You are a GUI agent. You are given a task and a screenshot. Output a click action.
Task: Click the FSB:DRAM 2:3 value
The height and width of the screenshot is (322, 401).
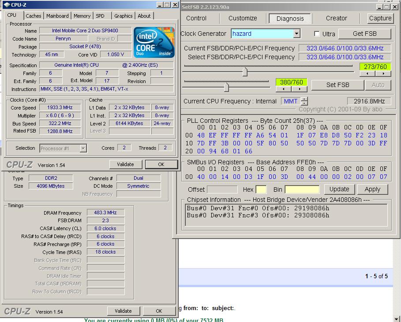(x=105, y=220)
